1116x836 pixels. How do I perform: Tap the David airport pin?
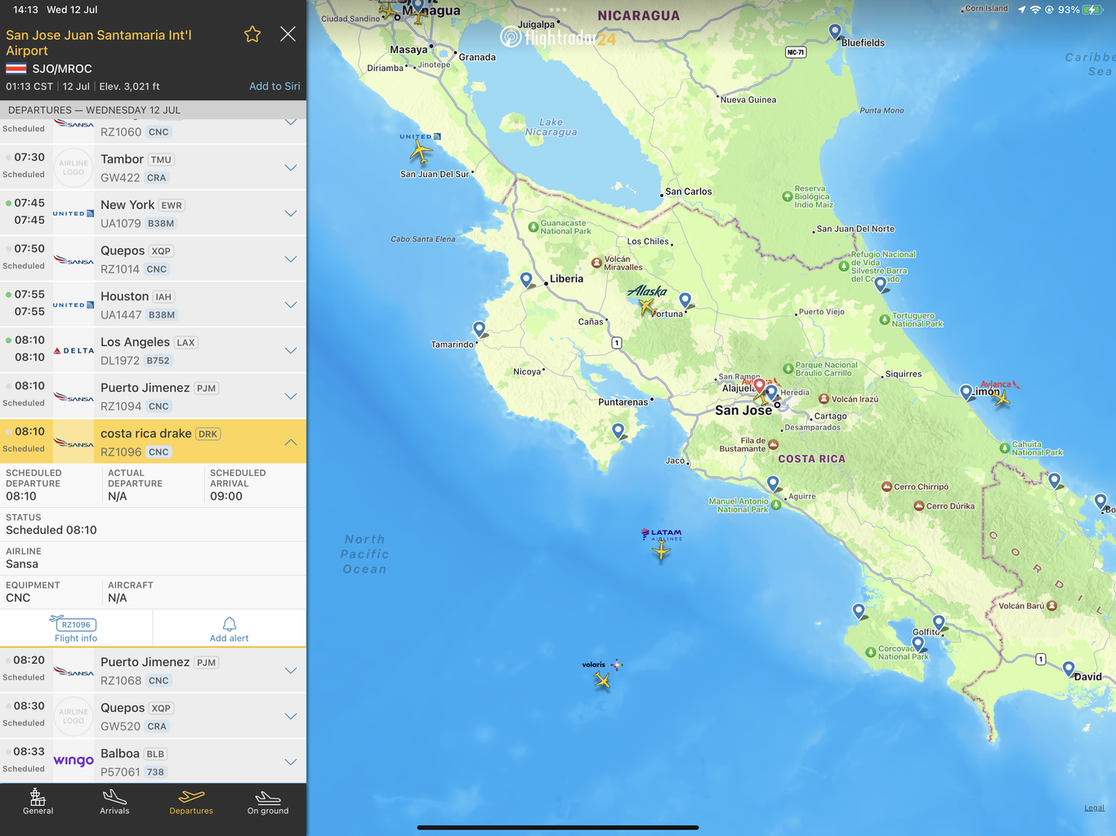pos(1069,669)
